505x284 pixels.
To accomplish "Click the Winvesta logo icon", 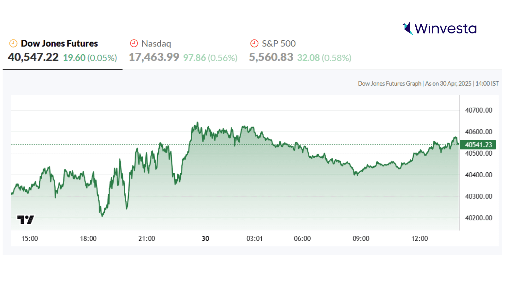I will click(407, 28).
